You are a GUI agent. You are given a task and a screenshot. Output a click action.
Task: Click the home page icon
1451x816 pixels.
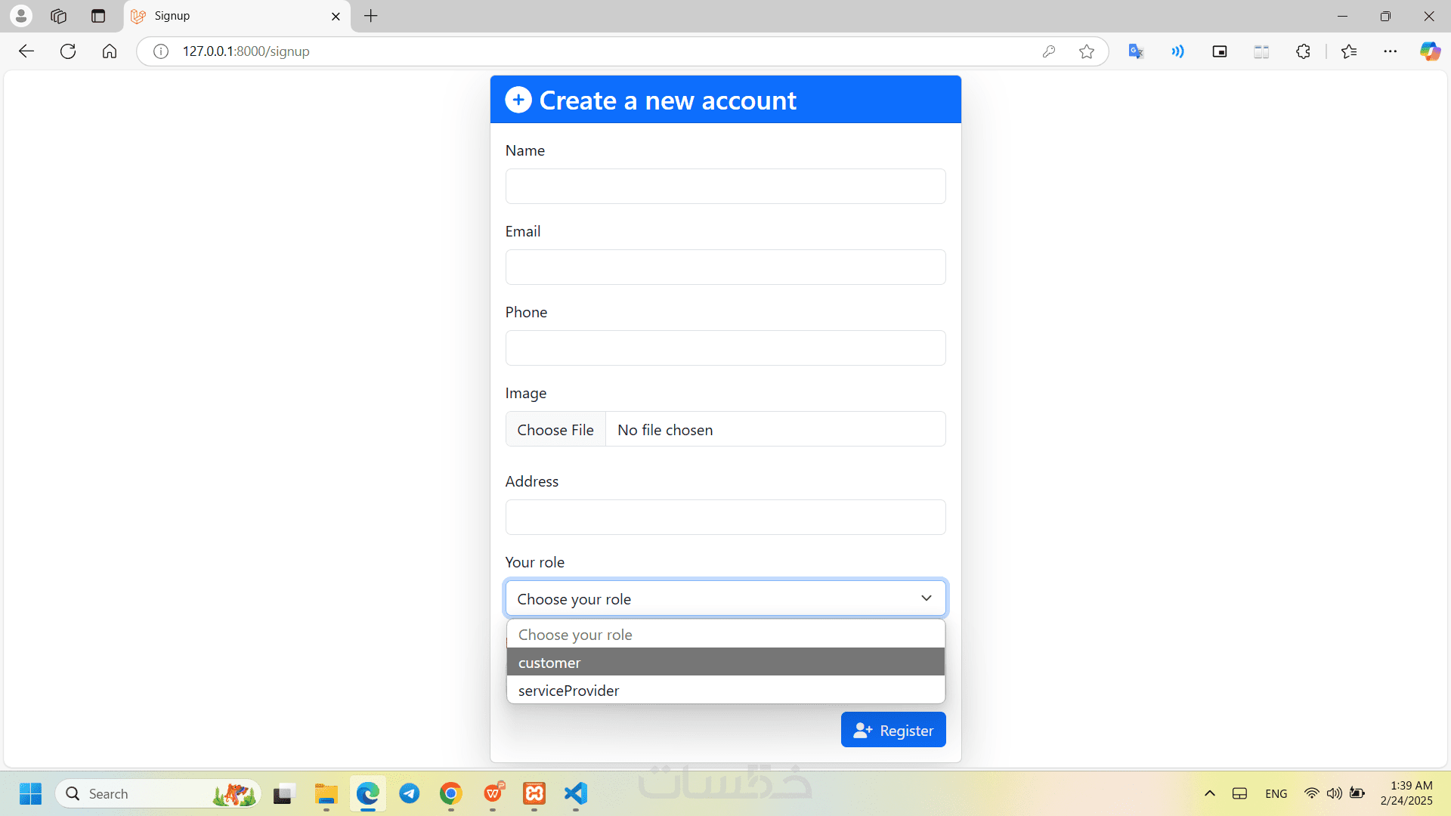click(110, 51)
